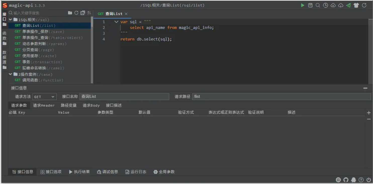The height and width of the screenshot is (184, 373).
Task: Run the current API script
Action: 303,5
